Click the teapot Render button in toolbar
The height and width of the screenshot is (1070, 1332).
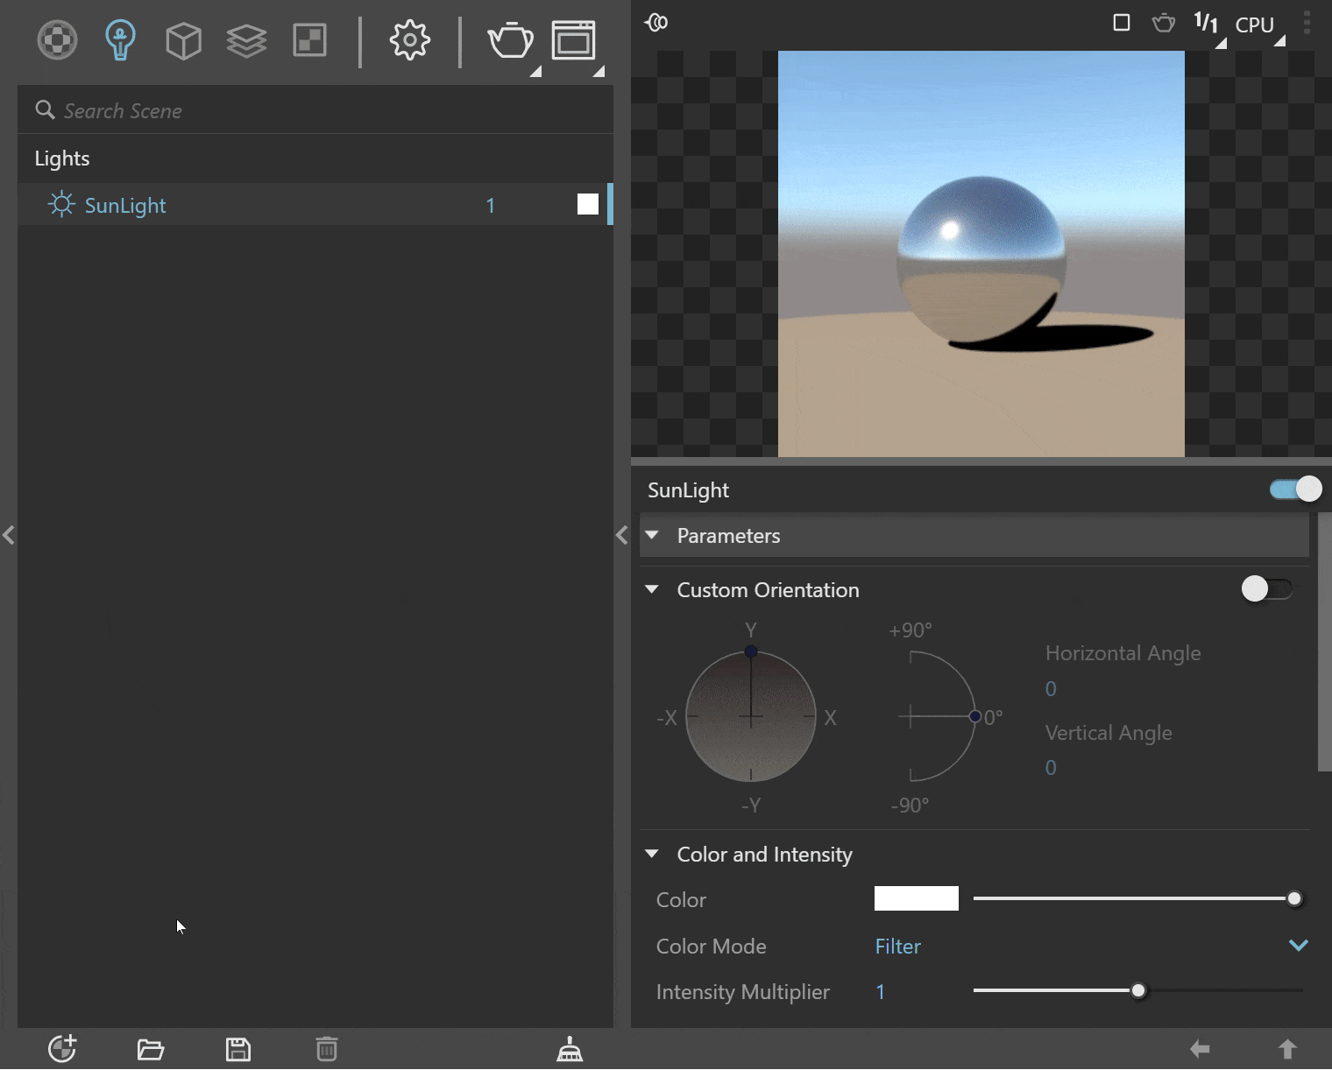click(510, 40)
